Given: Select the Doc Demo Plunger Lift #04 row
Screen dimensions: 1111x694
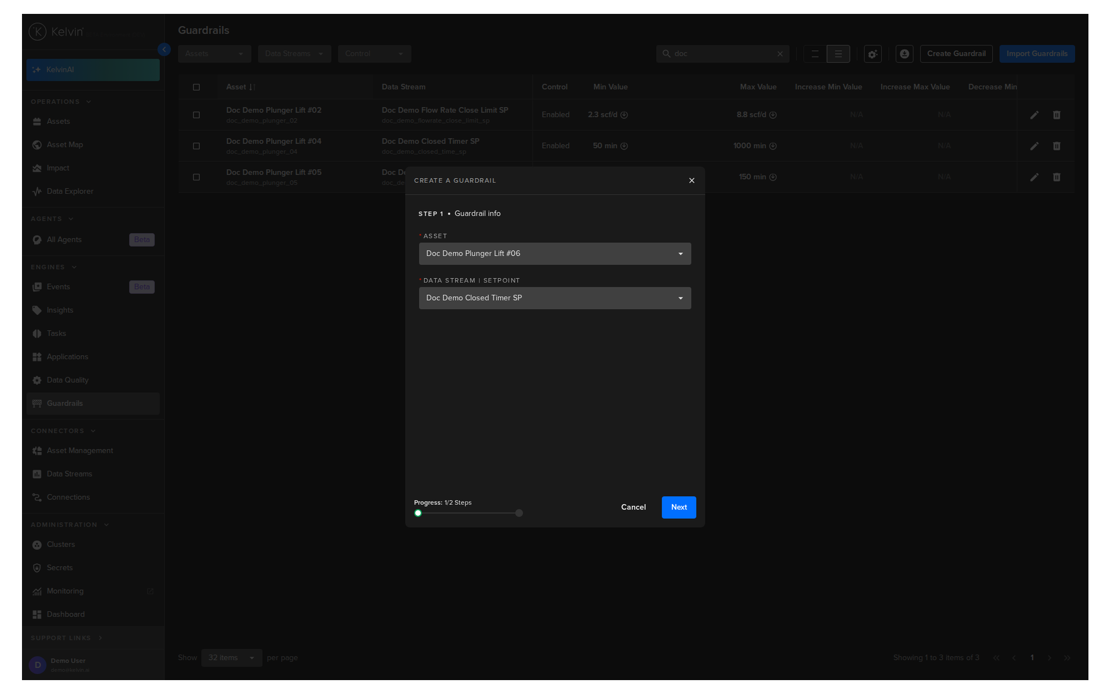Looking at the screenshot, I should click(196, 146).
